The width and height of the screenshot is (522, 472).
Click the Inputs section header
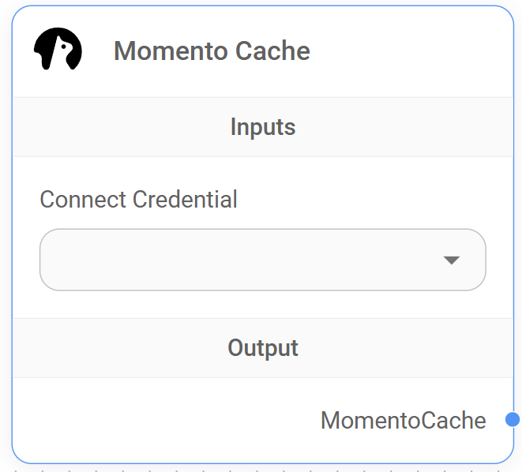[x=263, y=127]
